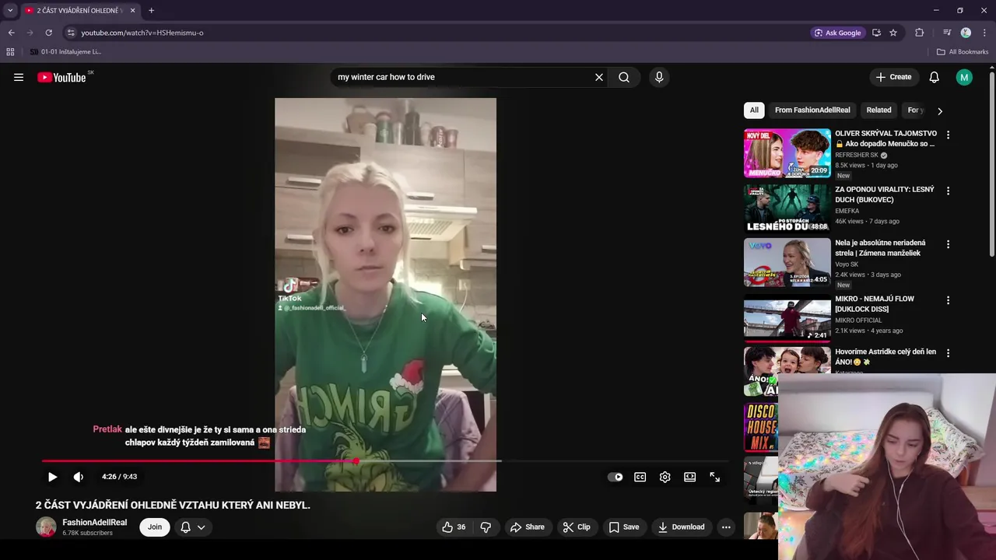The image size is (996, 560).
Task: Open Nela je absolútne neriadená strela video
Action: tap(880, 247)
